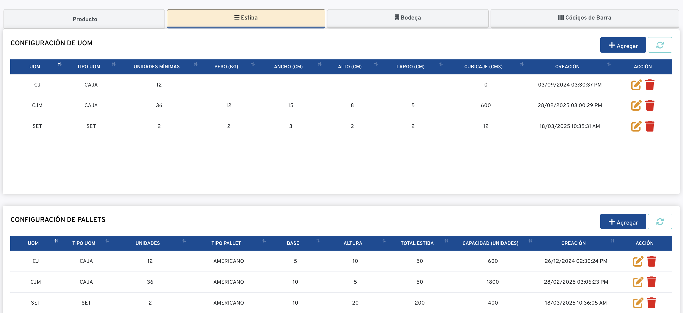The image size is (683, 313).
Task: Open the Códigos de Barra tab
Action: (x=584, y=18)
